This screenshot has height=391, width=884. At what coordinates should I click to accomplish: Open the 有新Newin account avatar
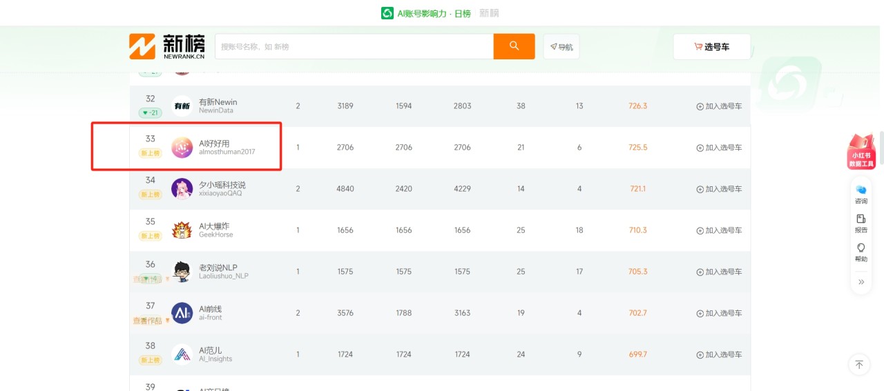(x=182, y=106)
